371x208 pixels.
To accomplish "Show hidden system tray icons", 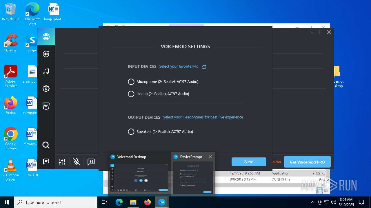I will tap(312, 202).
